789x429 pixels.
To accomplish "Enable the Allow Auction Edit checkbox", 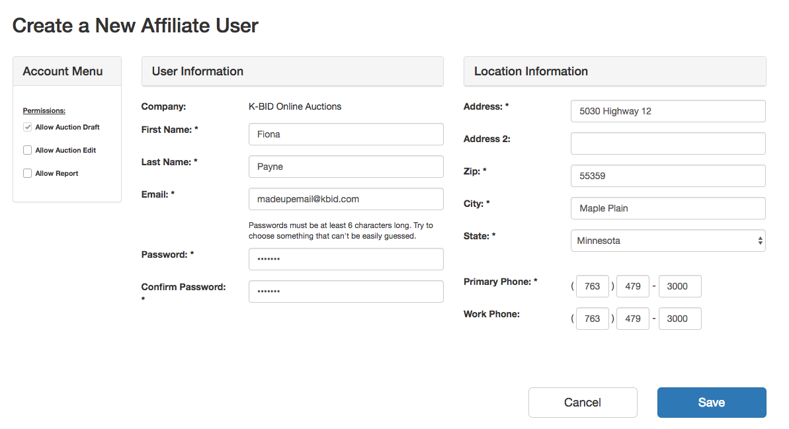I will pos(28,150).
